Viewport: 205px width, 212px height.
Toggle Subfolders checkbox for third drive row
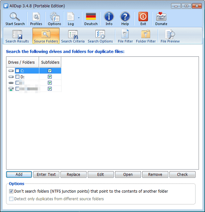[50, 83]
